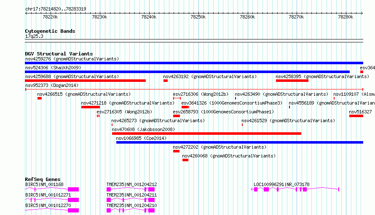Click the small red nsv4263192 bar
Viewport: 375px width, 215px height.
pos(166,81)
